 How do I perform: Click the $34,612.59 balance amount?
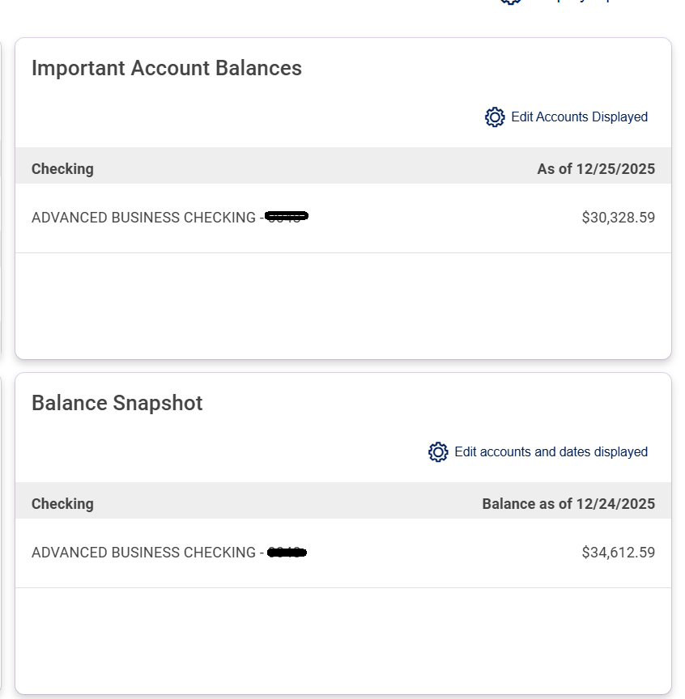[x=618, y=553]
